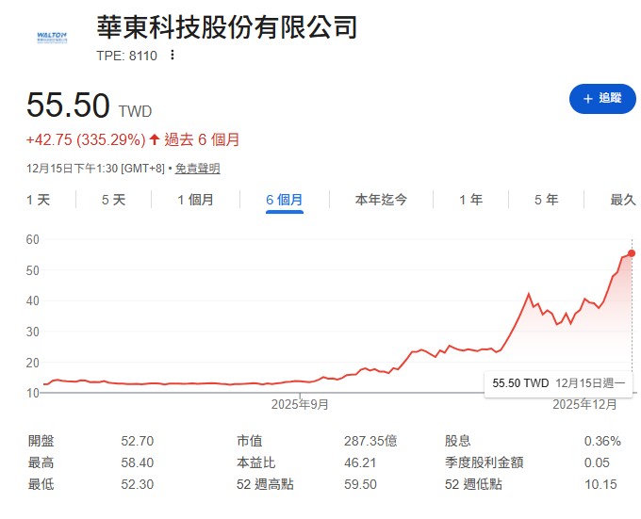Click the 季度股利金額 value 0.05
Screen dimensions: 641x519
(597, 462)
